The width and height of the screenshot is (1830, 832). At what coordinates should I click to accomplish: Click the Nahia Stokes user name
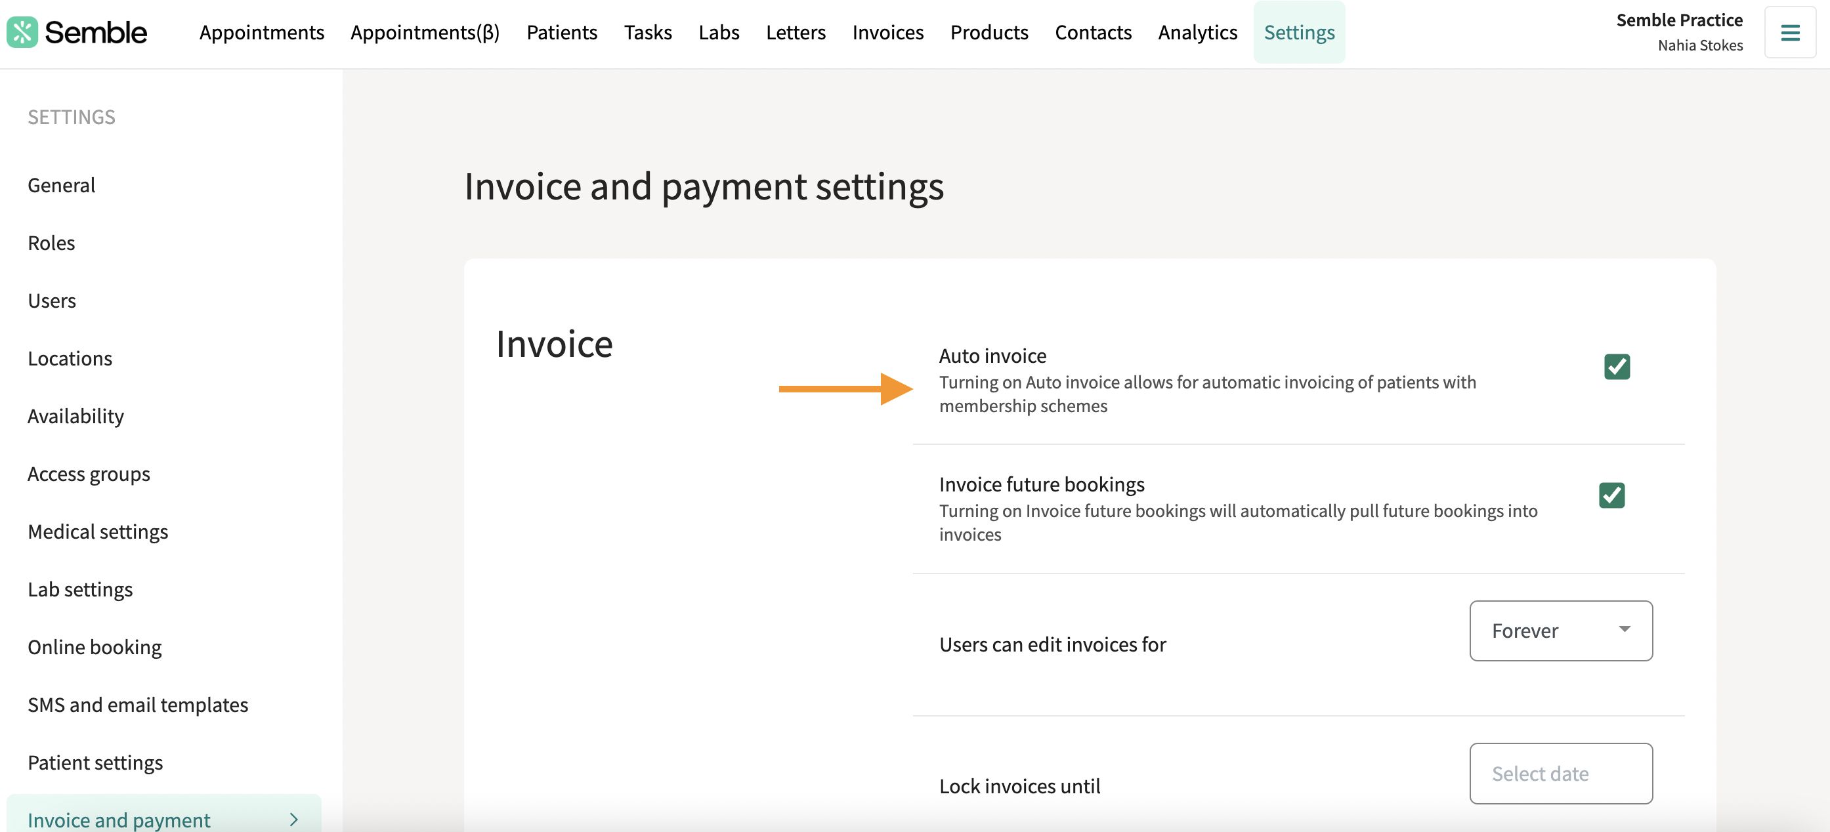(x=1700, y=45)
